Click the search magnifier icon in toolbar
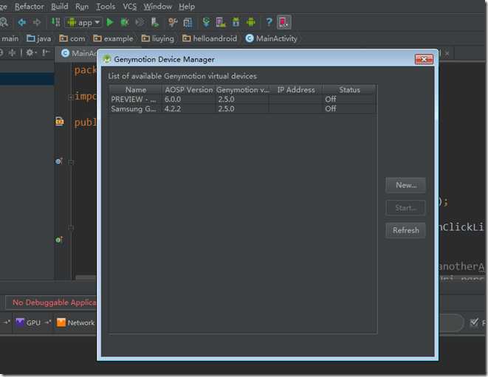This screenshot has height=377, width=488. [4, 22]
